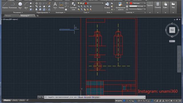Screen dimensions: 183x103
Task: Select the Размер dimension tool
Action: 61,5
